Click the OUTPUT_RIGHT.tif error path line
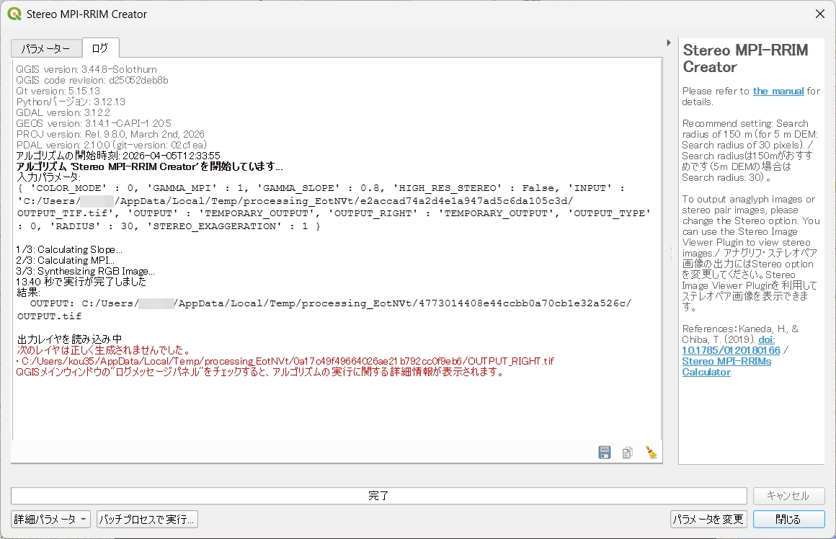836x539 pixels. [x=285, y=361]
